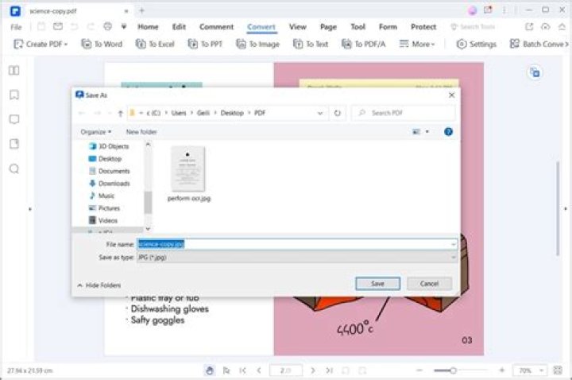Viewport: 572px width, 380px height.
Task: Open the bookmarks panel in left sidebar
Action: (14, 95)
